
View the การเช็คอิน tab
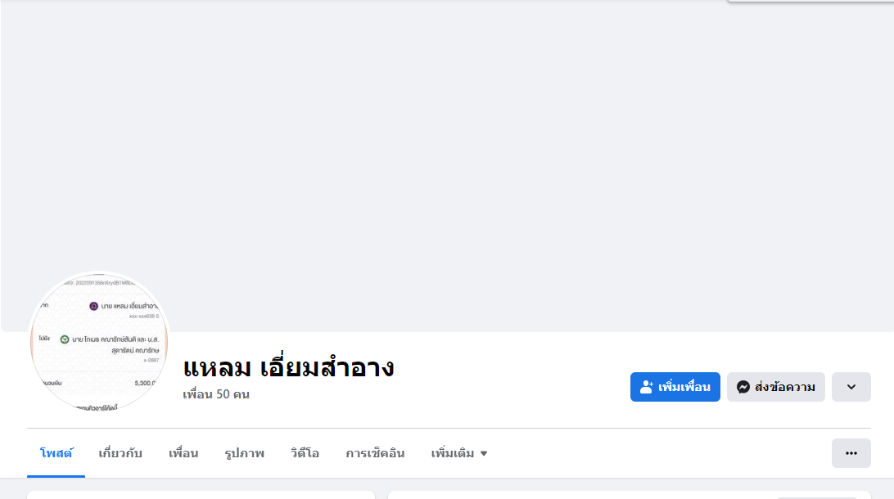coord(375,453)
